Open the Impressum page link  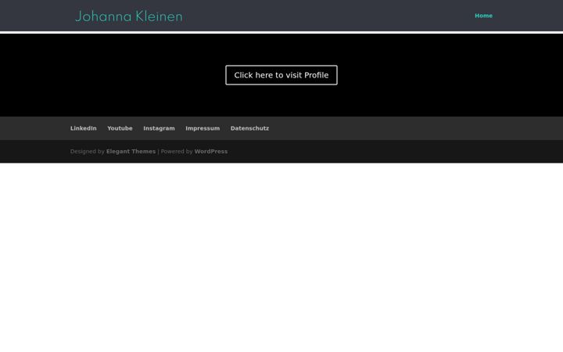(x=203, y=128)
